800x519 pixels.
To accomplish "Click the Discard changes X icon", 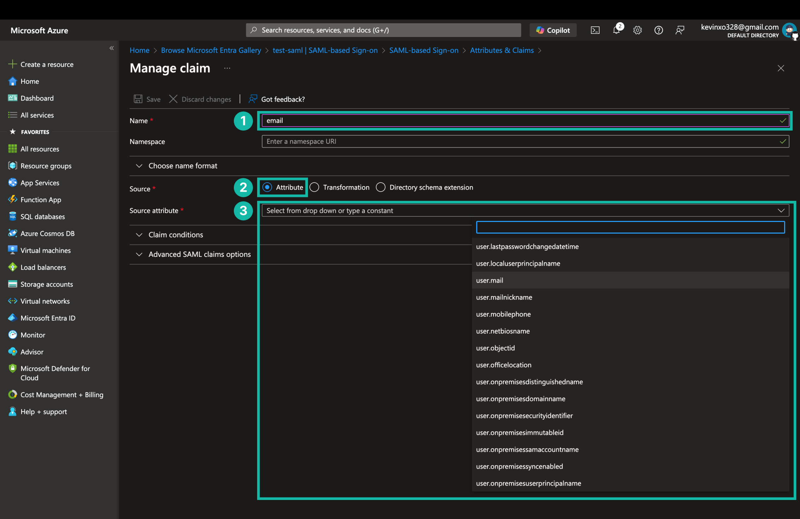I will 173,99.
